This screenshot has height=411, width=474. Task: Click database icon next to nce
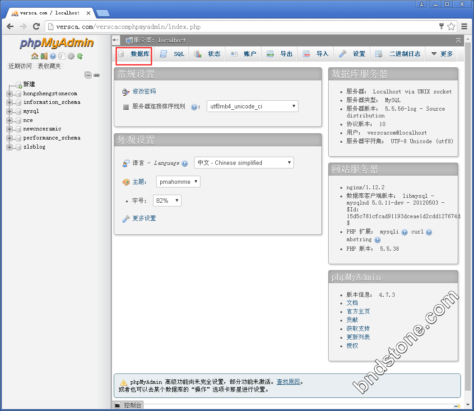point(19,121)
